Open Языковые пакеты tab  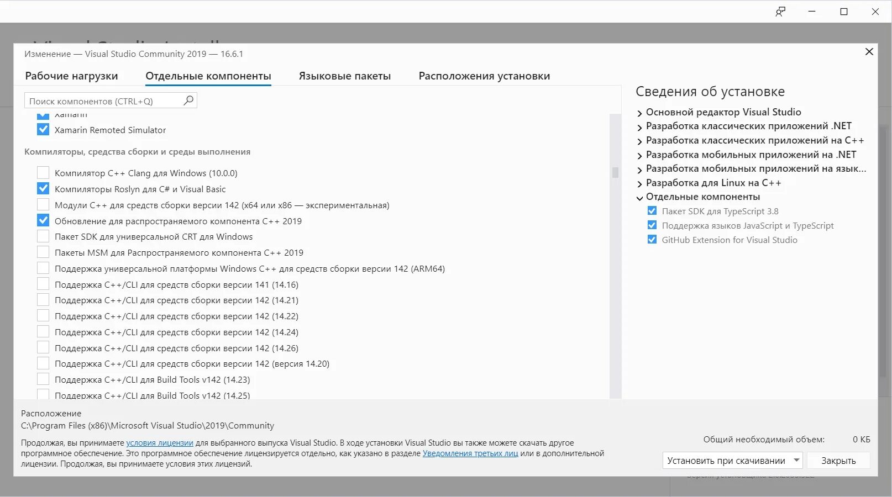click(345, 76)
